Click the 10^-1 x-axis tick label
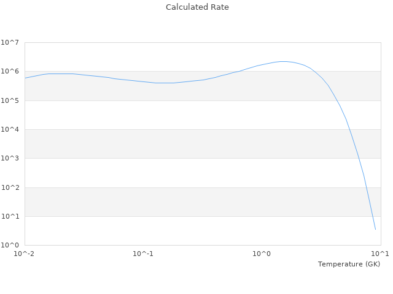Screen dimensions: 393x294 pos(143,254)
